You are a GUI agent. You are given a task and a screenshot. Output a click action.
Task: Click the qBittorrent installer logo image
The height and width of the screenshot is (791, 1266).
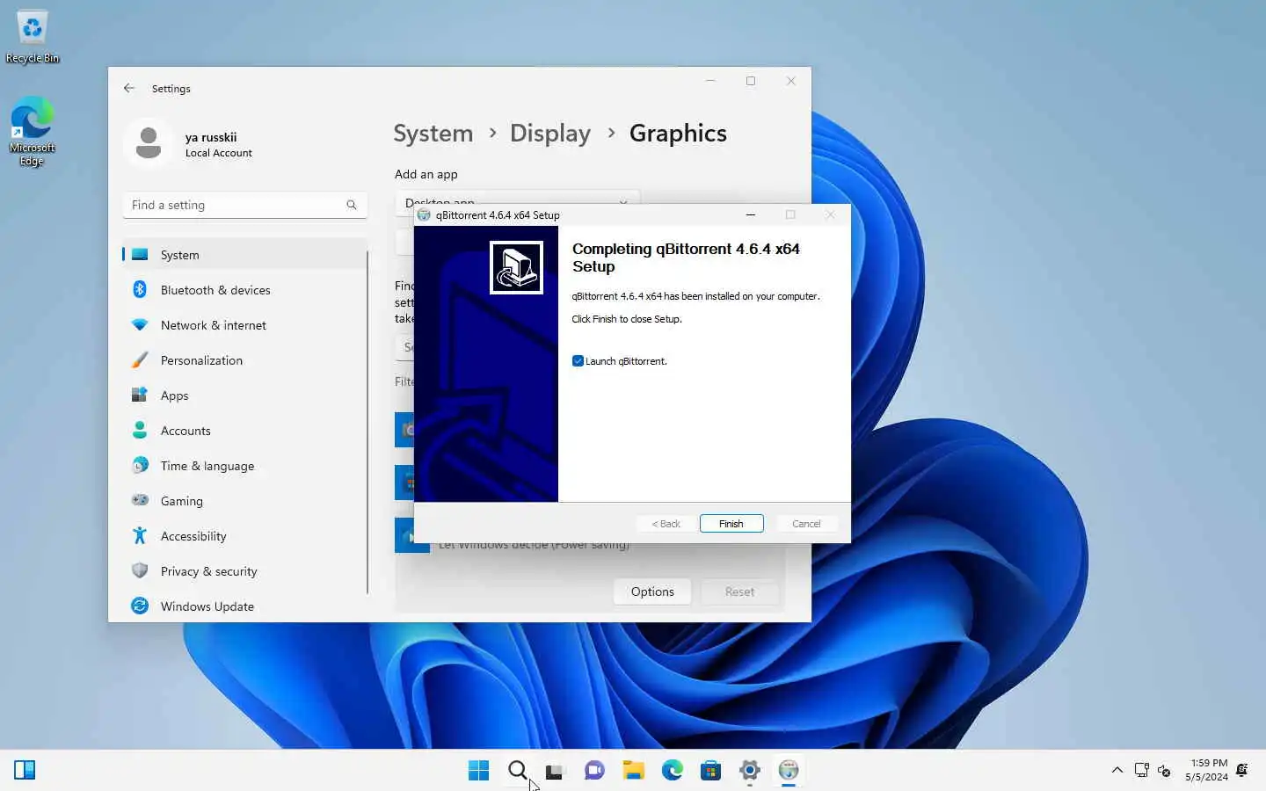(516, 267)
